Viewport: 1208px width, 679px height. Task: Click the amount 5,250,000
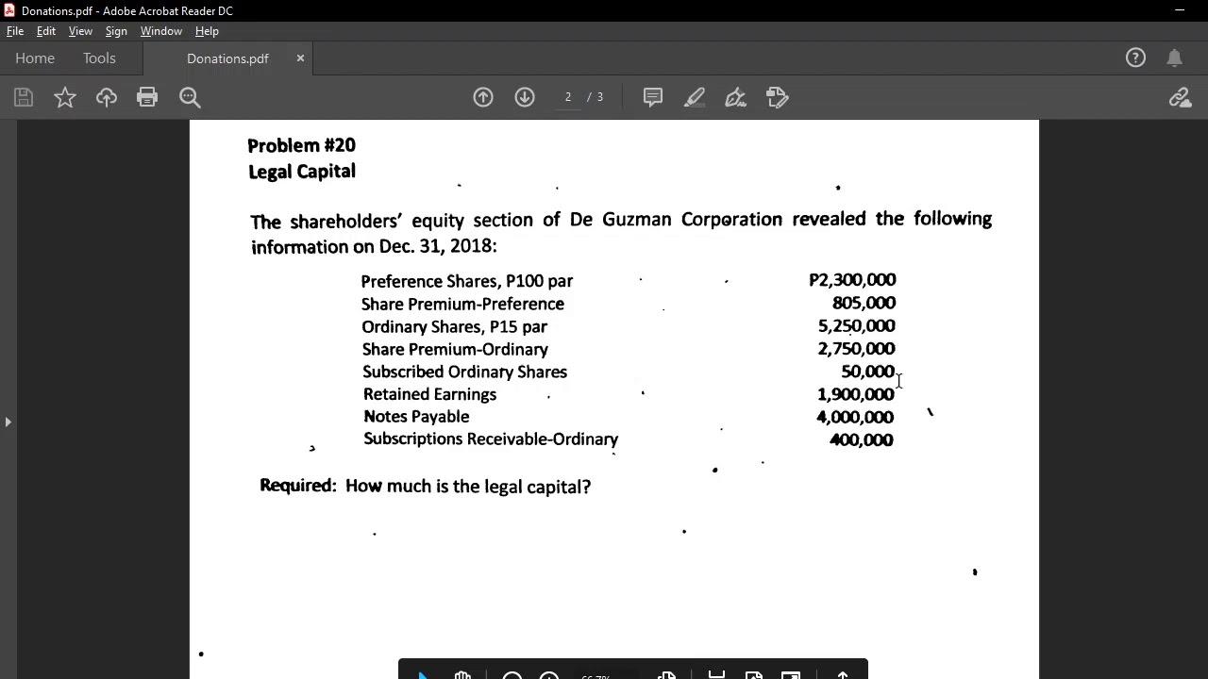856,325
